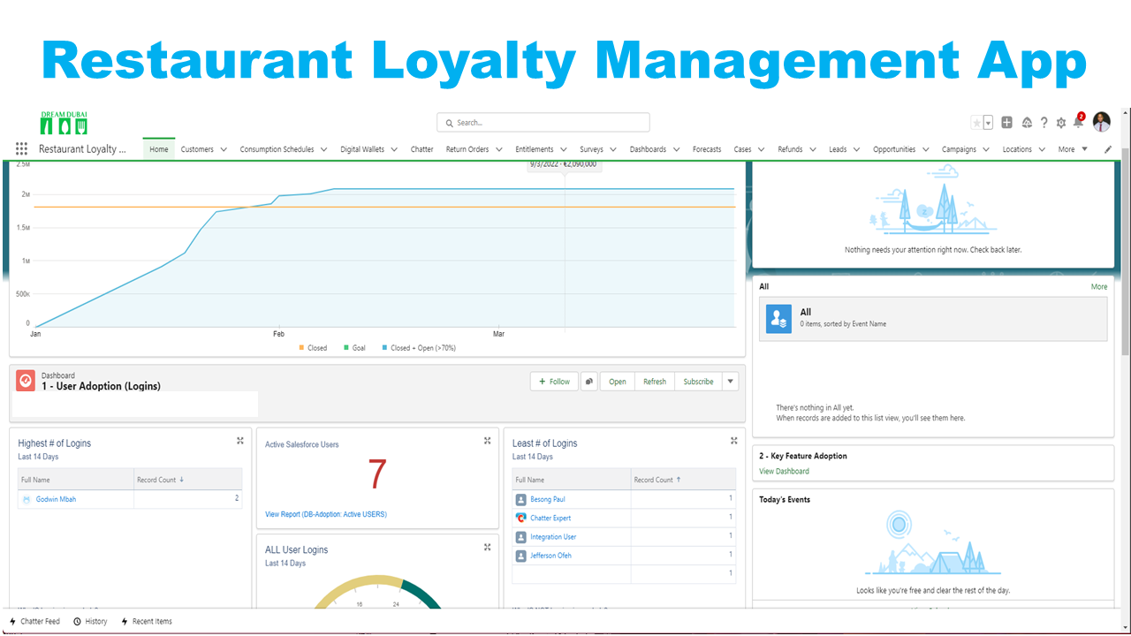Click the Besong Paul name link
1131x636 pixels.
click(x=548, y=499)
